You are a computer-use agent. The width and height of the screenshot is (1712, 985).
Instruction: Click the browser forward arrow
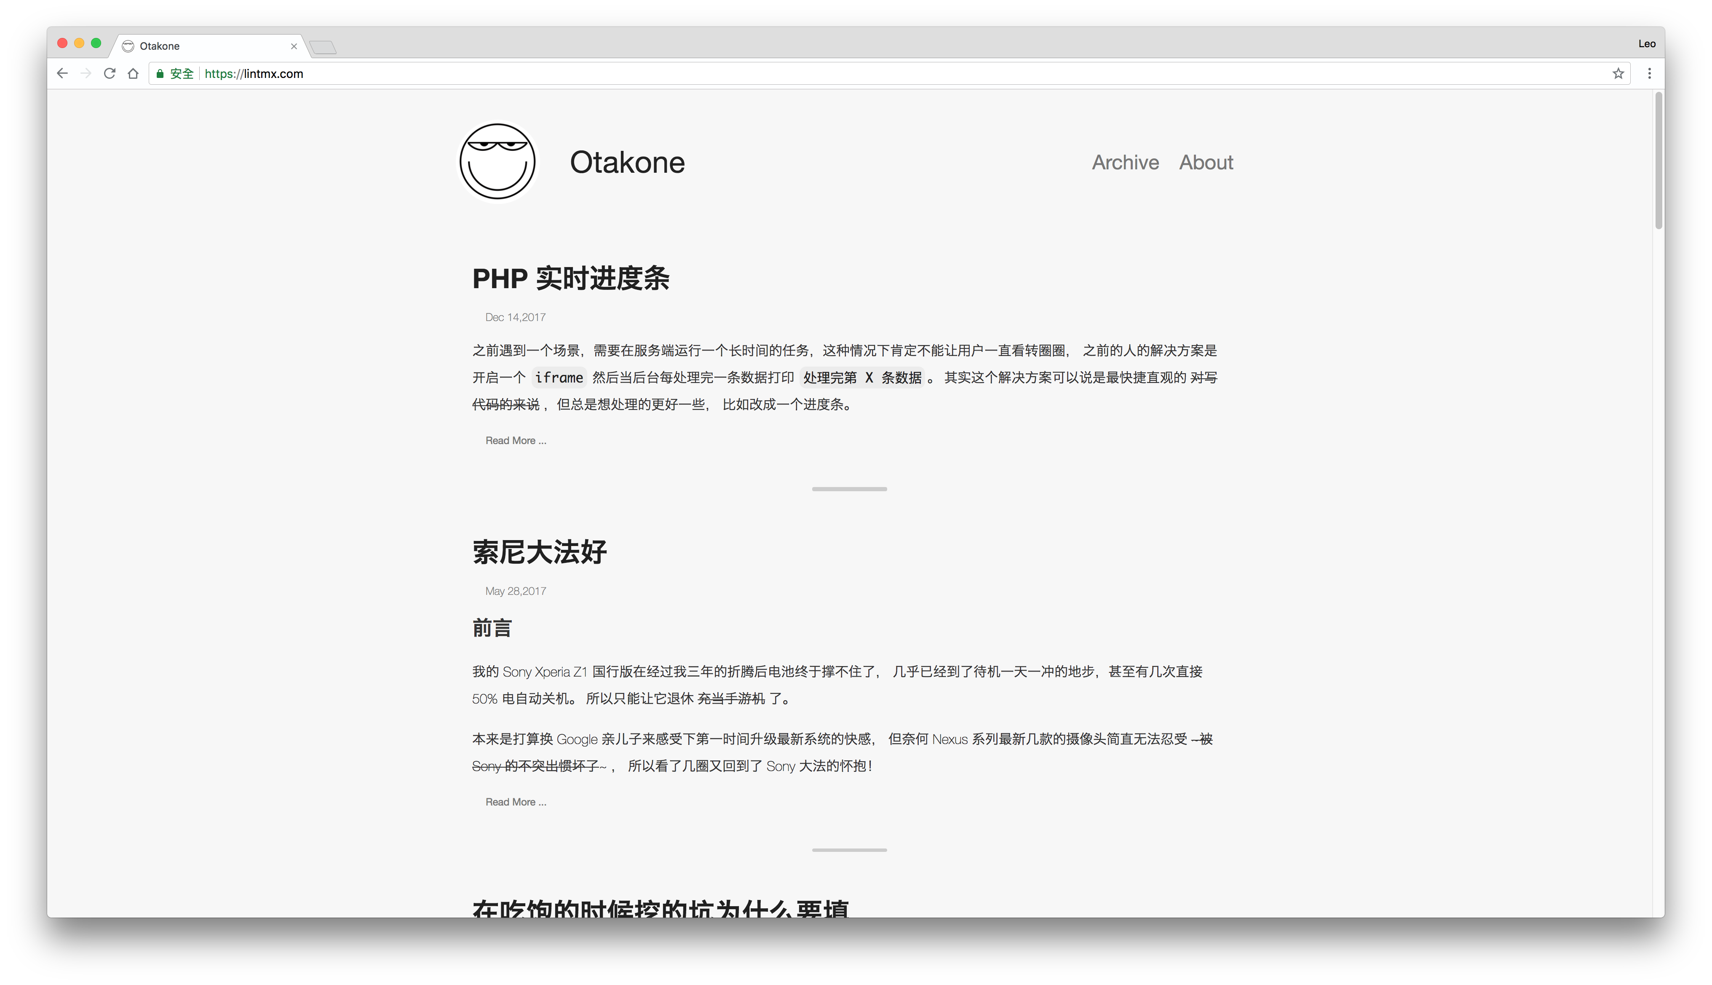point(86,73)
